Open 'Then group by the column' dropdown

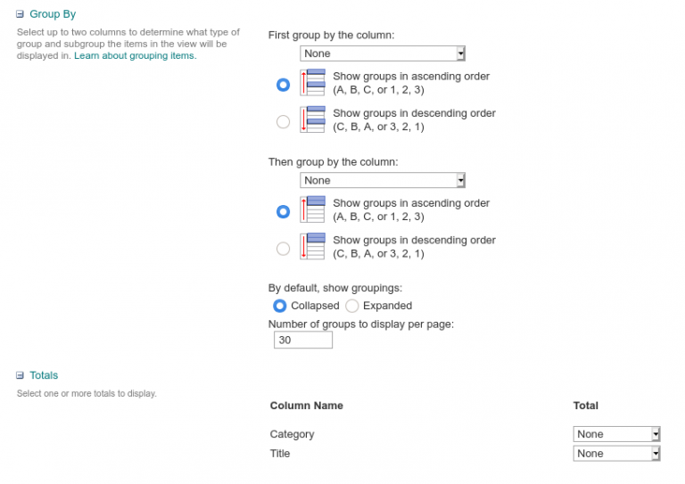coord(383,180)
